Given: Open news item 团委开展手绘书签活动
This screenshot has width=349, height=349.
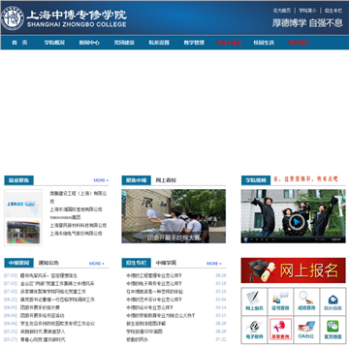Looking at the screenshot, I should (x=42, y=316).
